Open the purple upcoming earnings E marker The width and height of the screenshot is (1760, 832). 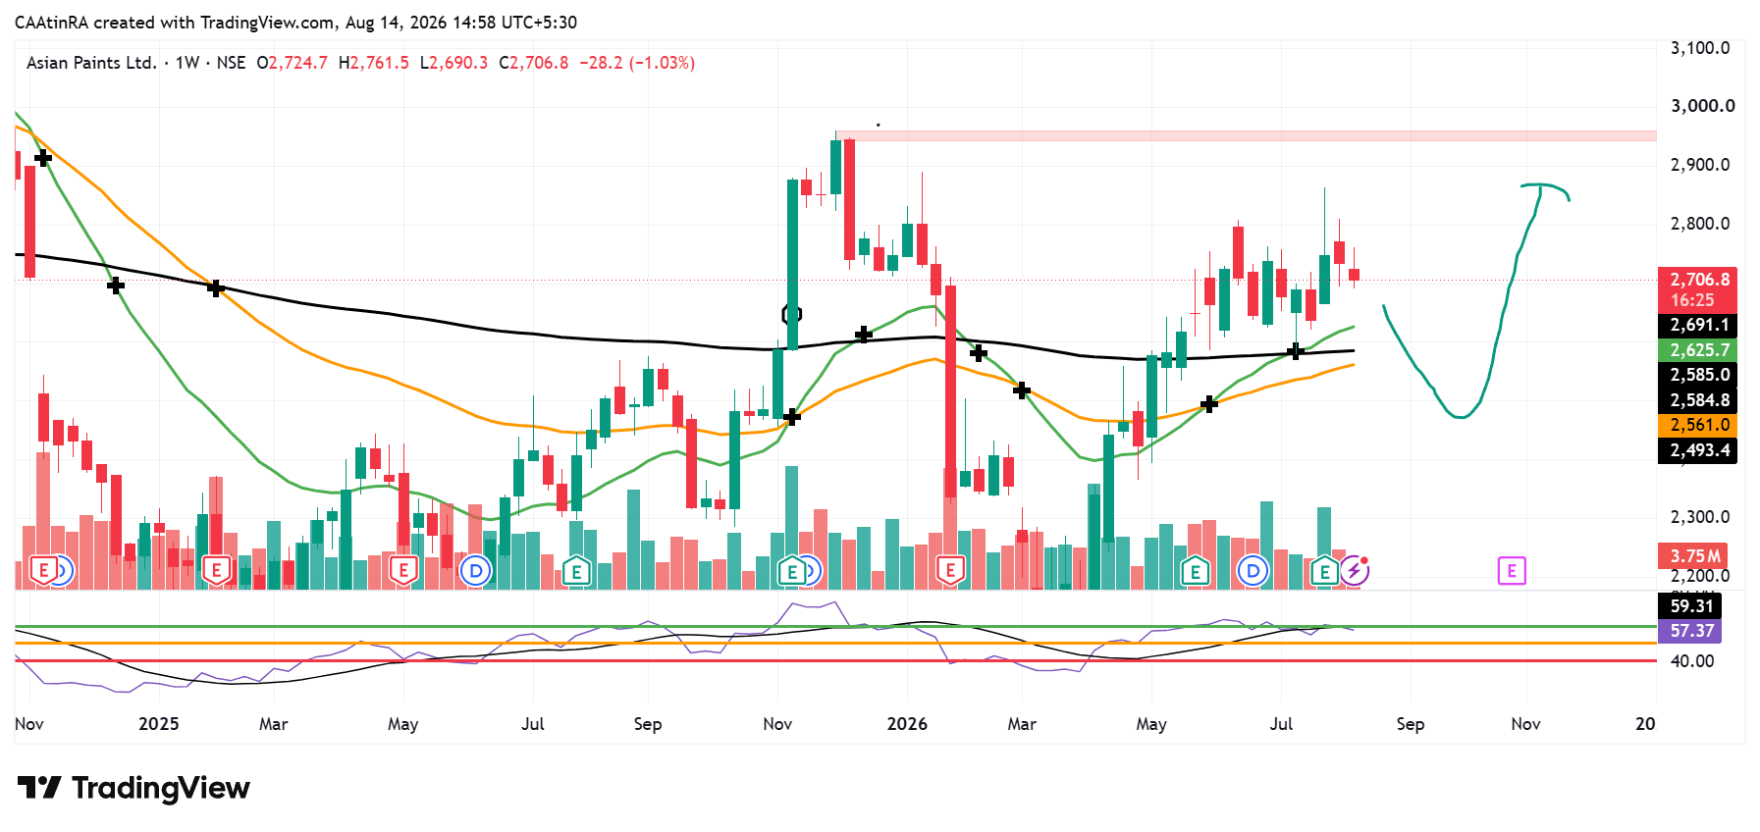point(1512,570)
